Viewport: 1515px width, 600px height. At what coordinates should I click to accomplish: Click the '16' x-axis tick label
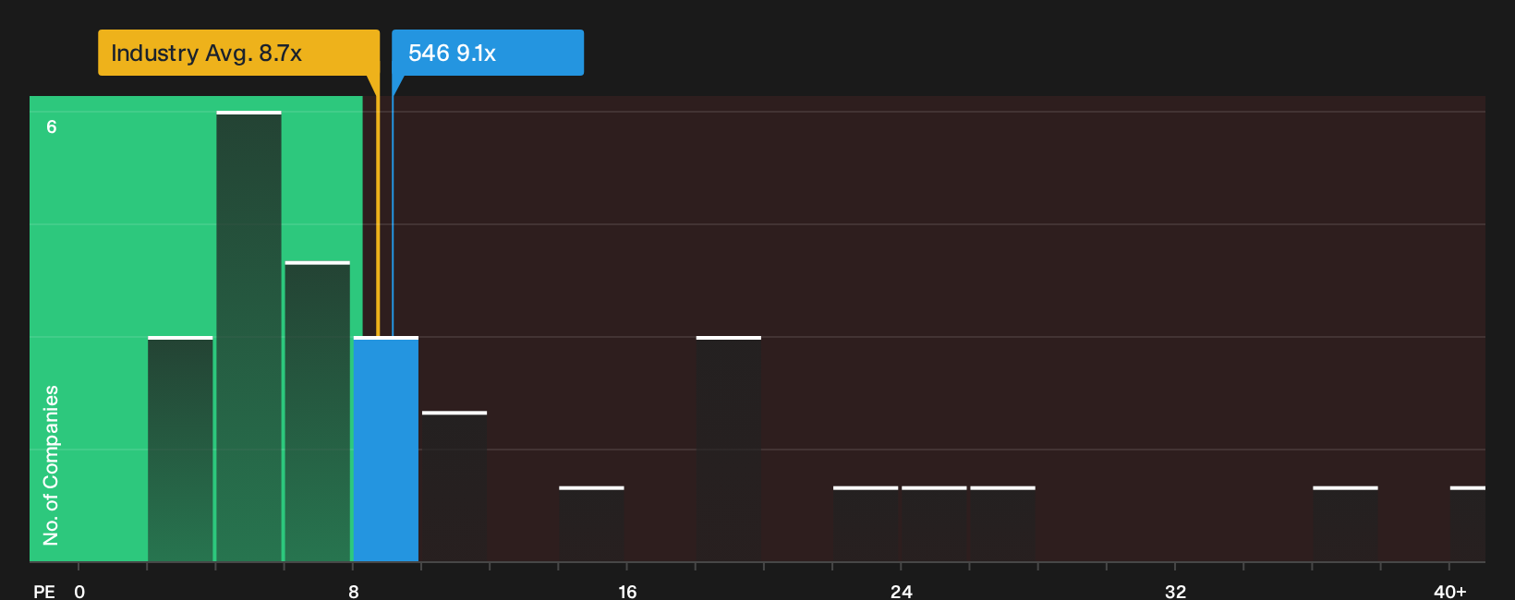coord(627,592)
